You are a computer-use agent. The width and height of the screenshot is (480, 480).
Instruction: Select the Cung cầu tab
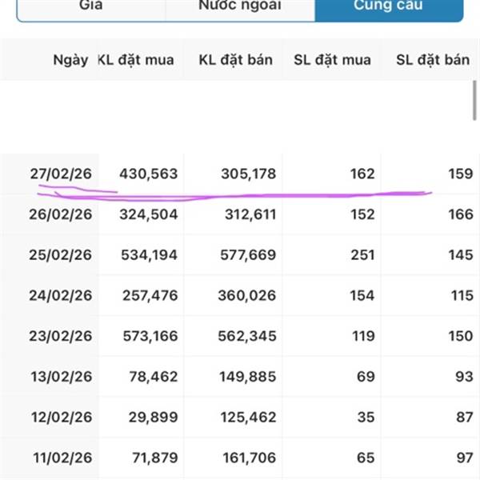[x=389, y=6]
